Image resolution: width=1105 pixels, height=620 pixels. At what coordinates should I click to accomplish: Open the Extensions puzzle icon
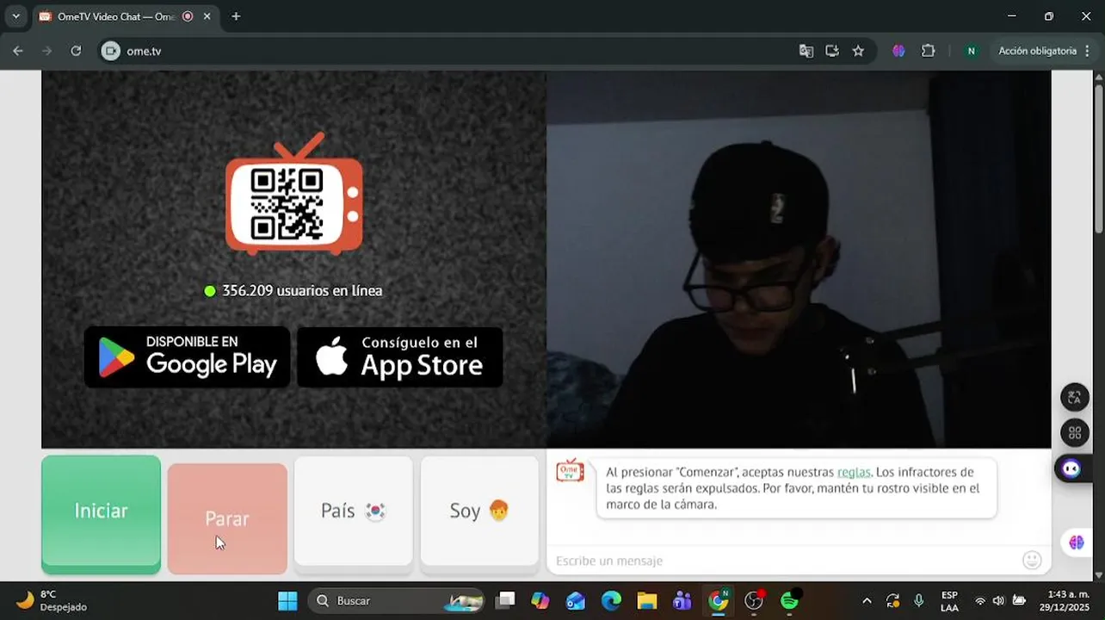click(x=928, y=51)
